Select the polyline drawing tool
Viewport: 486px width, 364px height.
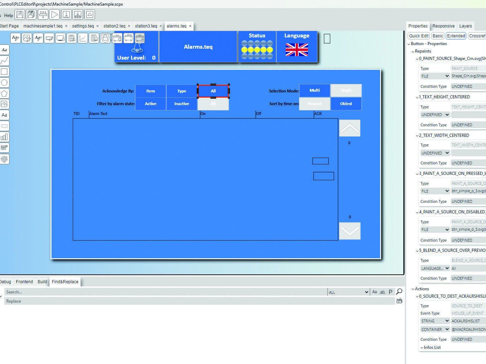click(4, 61)
